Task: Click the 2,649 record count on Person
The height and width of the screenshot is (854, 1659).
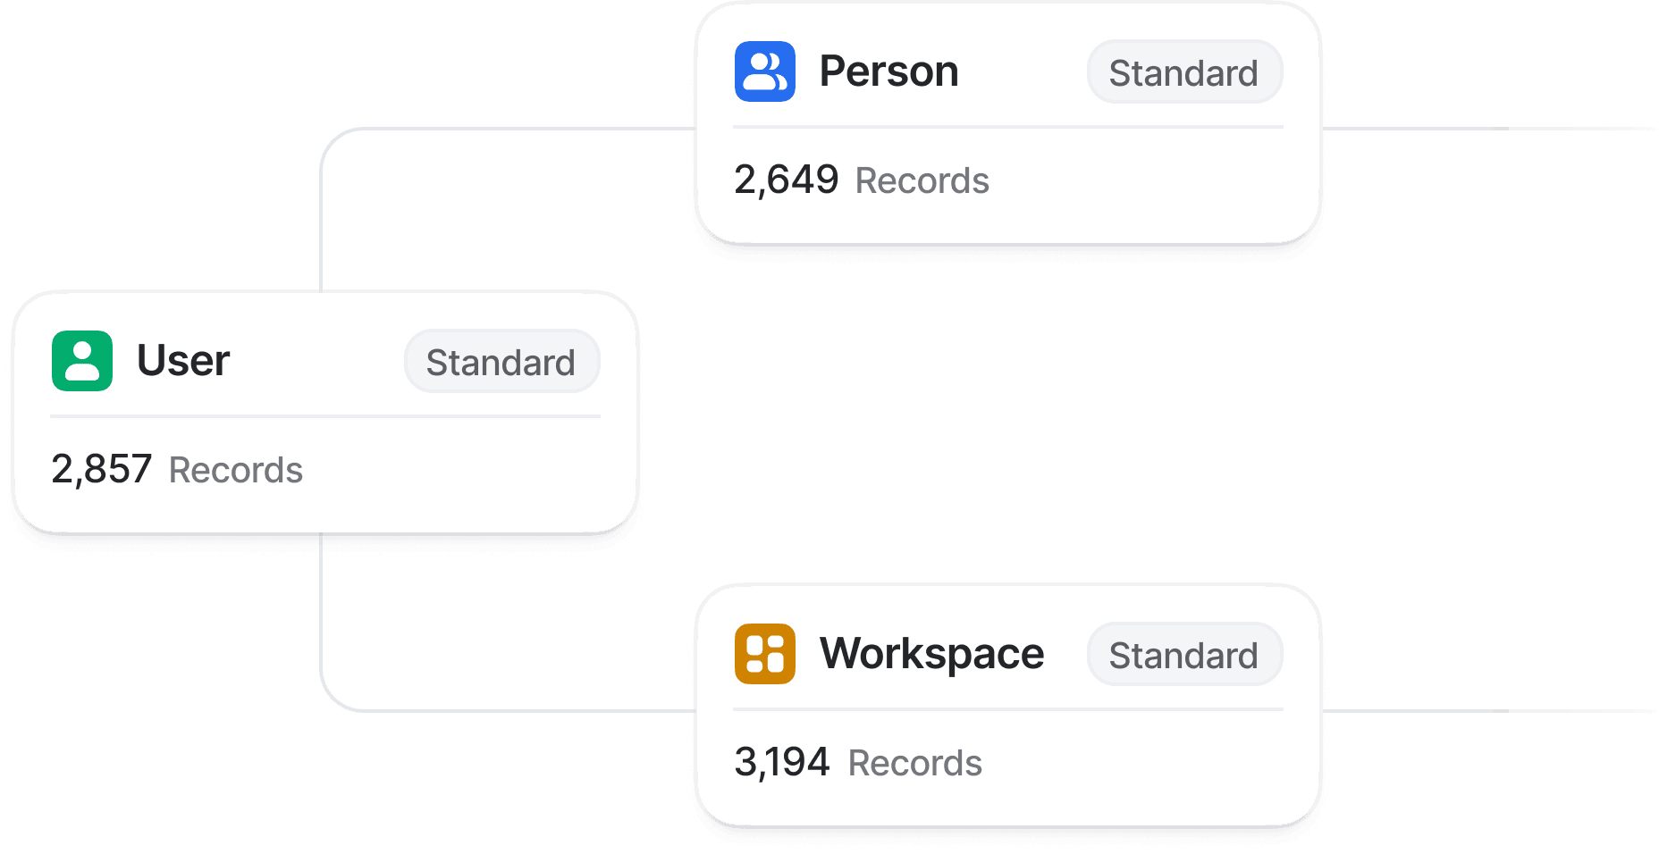Action: click(786, 180)
